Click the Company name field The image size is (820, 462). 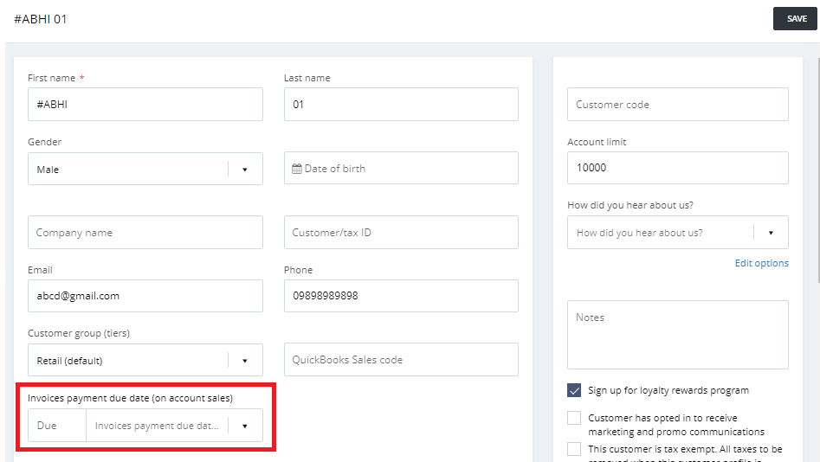[145, 233]
